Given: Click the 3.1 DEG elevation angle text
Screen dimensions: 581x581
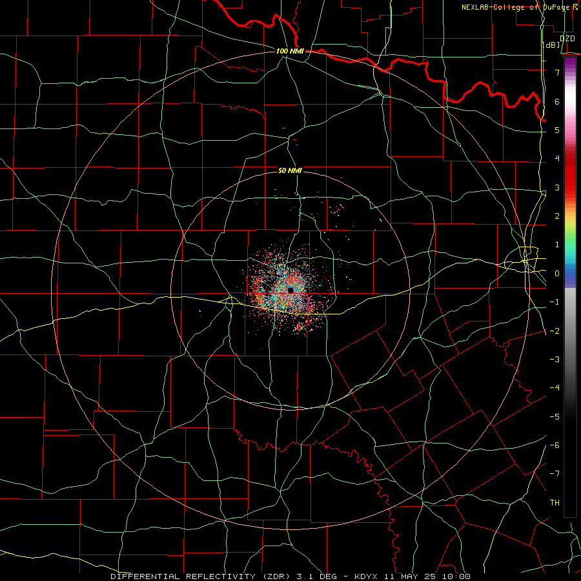Looking at the screenshot, I should 316,576.
